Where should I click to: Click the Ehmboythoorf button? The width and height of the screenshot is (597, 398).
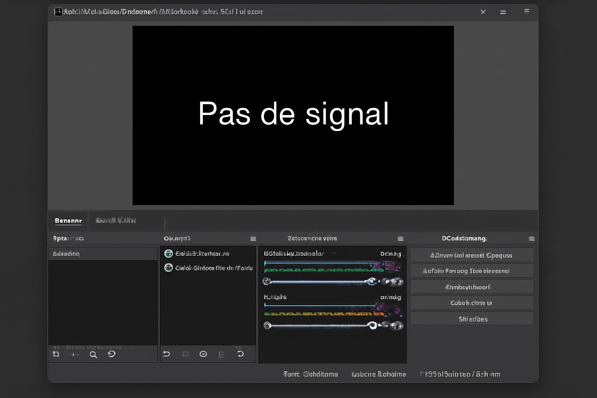(x=472, y=287)
